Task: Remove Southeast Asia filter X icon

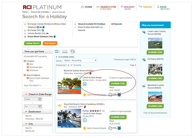Action: click(x=28, y=67)
